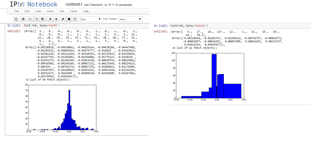Image resolution: width=311 pixels, height=146 pixels.
Task: Save the notebook with the floppy disk icon
Action: point(16,19)
